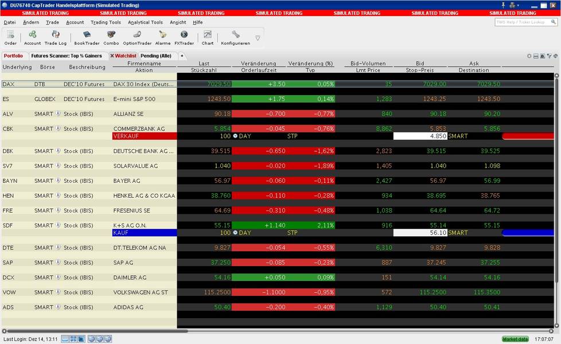The image size is (561, 344).
Task: Click the third blue status bar icon
Action: (81, 339)
